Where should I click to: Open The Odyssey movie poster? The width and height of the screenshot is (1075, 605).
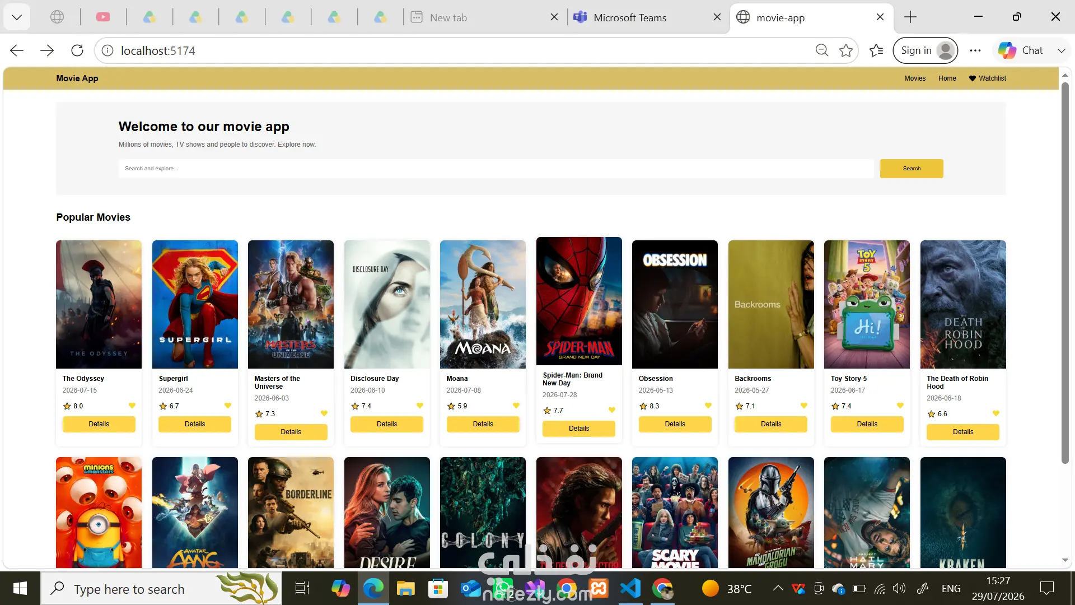tap(99, 304)
